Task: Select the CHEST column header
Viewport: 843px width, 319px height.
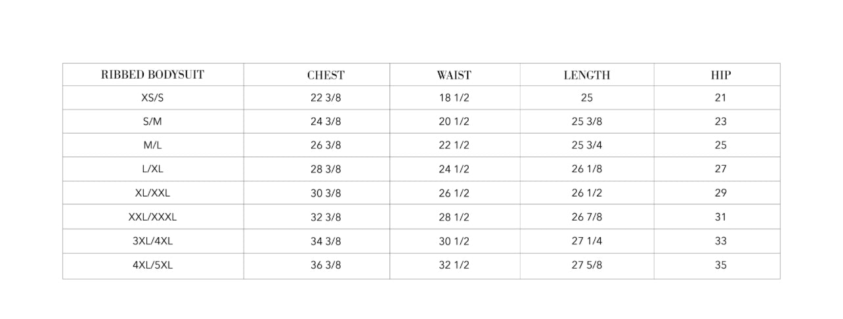Action: coord(326,75)
